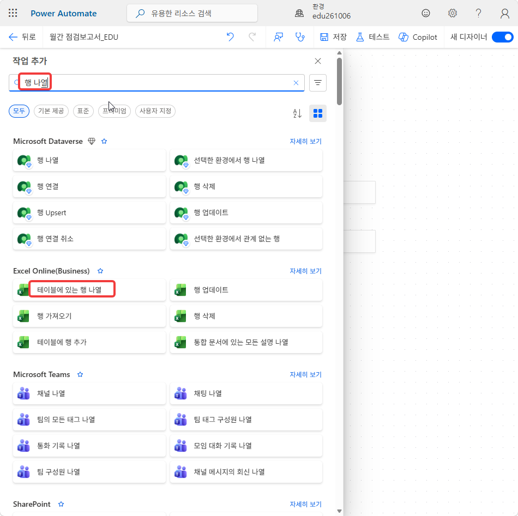This screenshot has width=518, height=516.
Task: Open the account profile icon
Action: point(504,13)
